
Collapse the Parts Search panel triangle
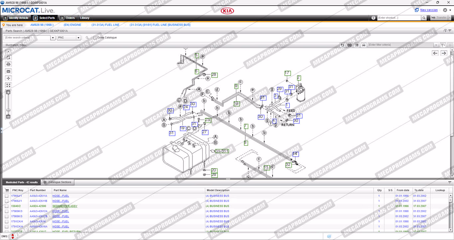(450, 31)
